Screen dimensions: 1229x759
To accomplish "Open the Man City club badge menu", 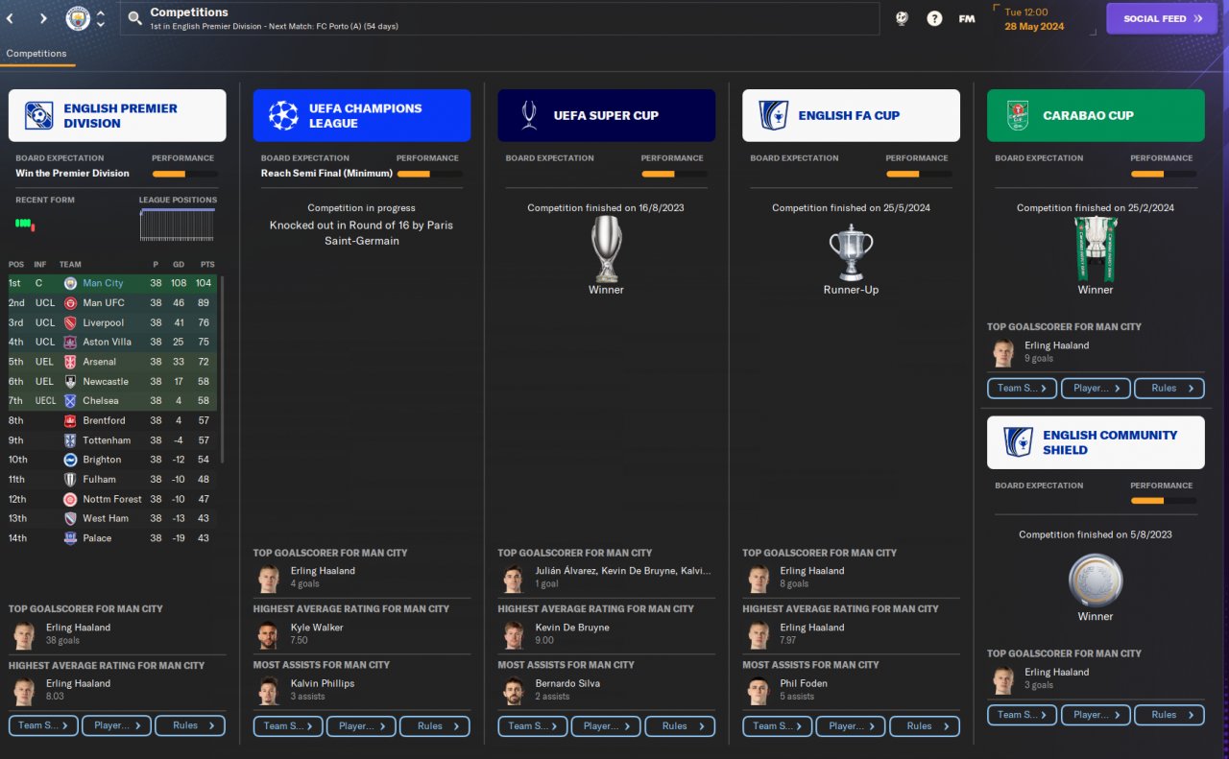I will (78, 18).
